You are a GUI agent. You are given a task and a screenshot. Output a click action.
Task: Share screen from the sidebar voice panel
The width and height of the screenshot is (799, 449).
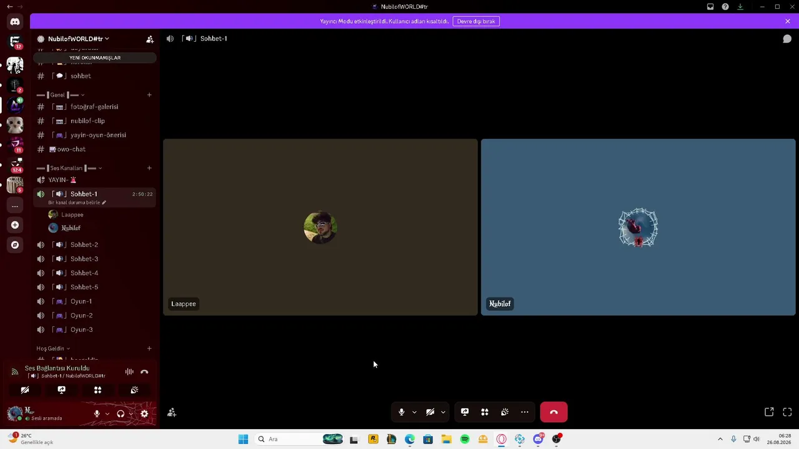[61, 390]
